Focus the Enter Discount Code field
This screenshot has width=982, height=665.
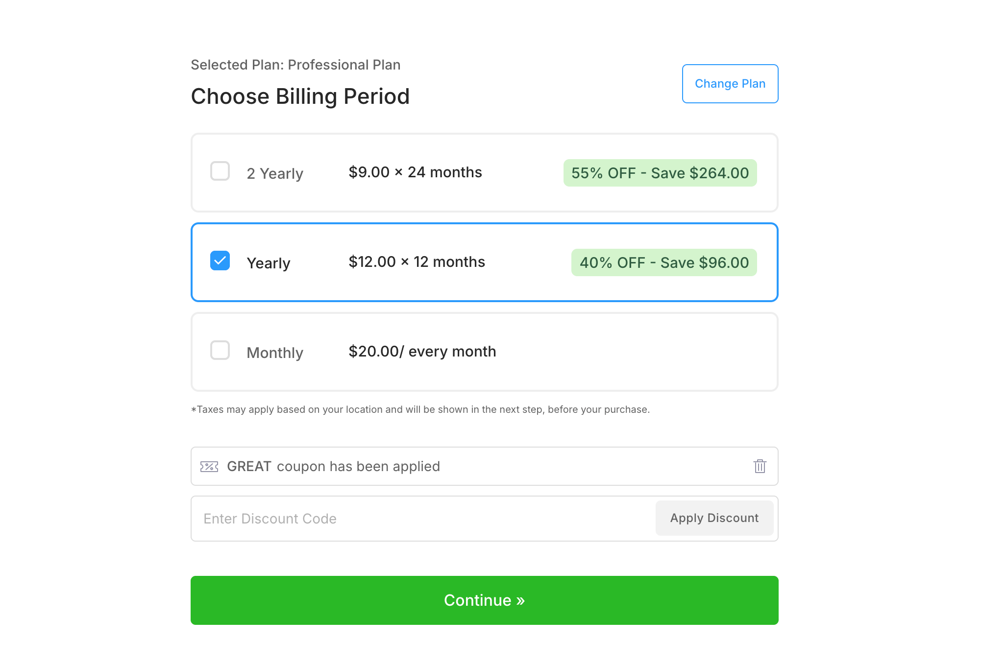click(x=421, y=519)
